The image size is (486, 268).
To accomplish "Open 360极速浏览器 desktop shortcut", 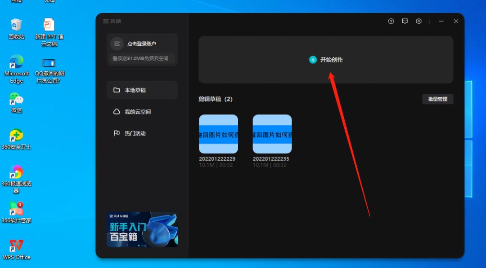I will 16,179.
